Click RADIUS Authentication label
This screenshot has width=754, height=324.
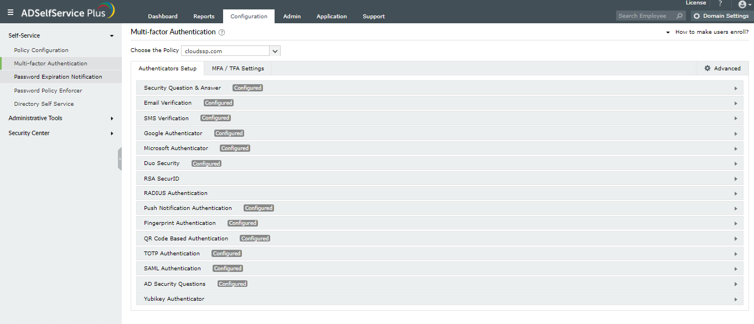coord(175,193)
